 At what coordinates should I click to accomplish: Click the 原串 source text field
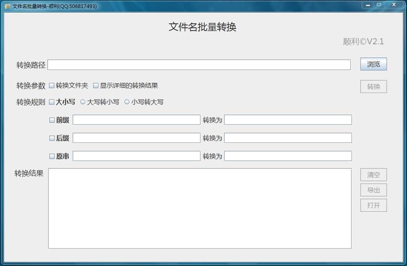137,156
